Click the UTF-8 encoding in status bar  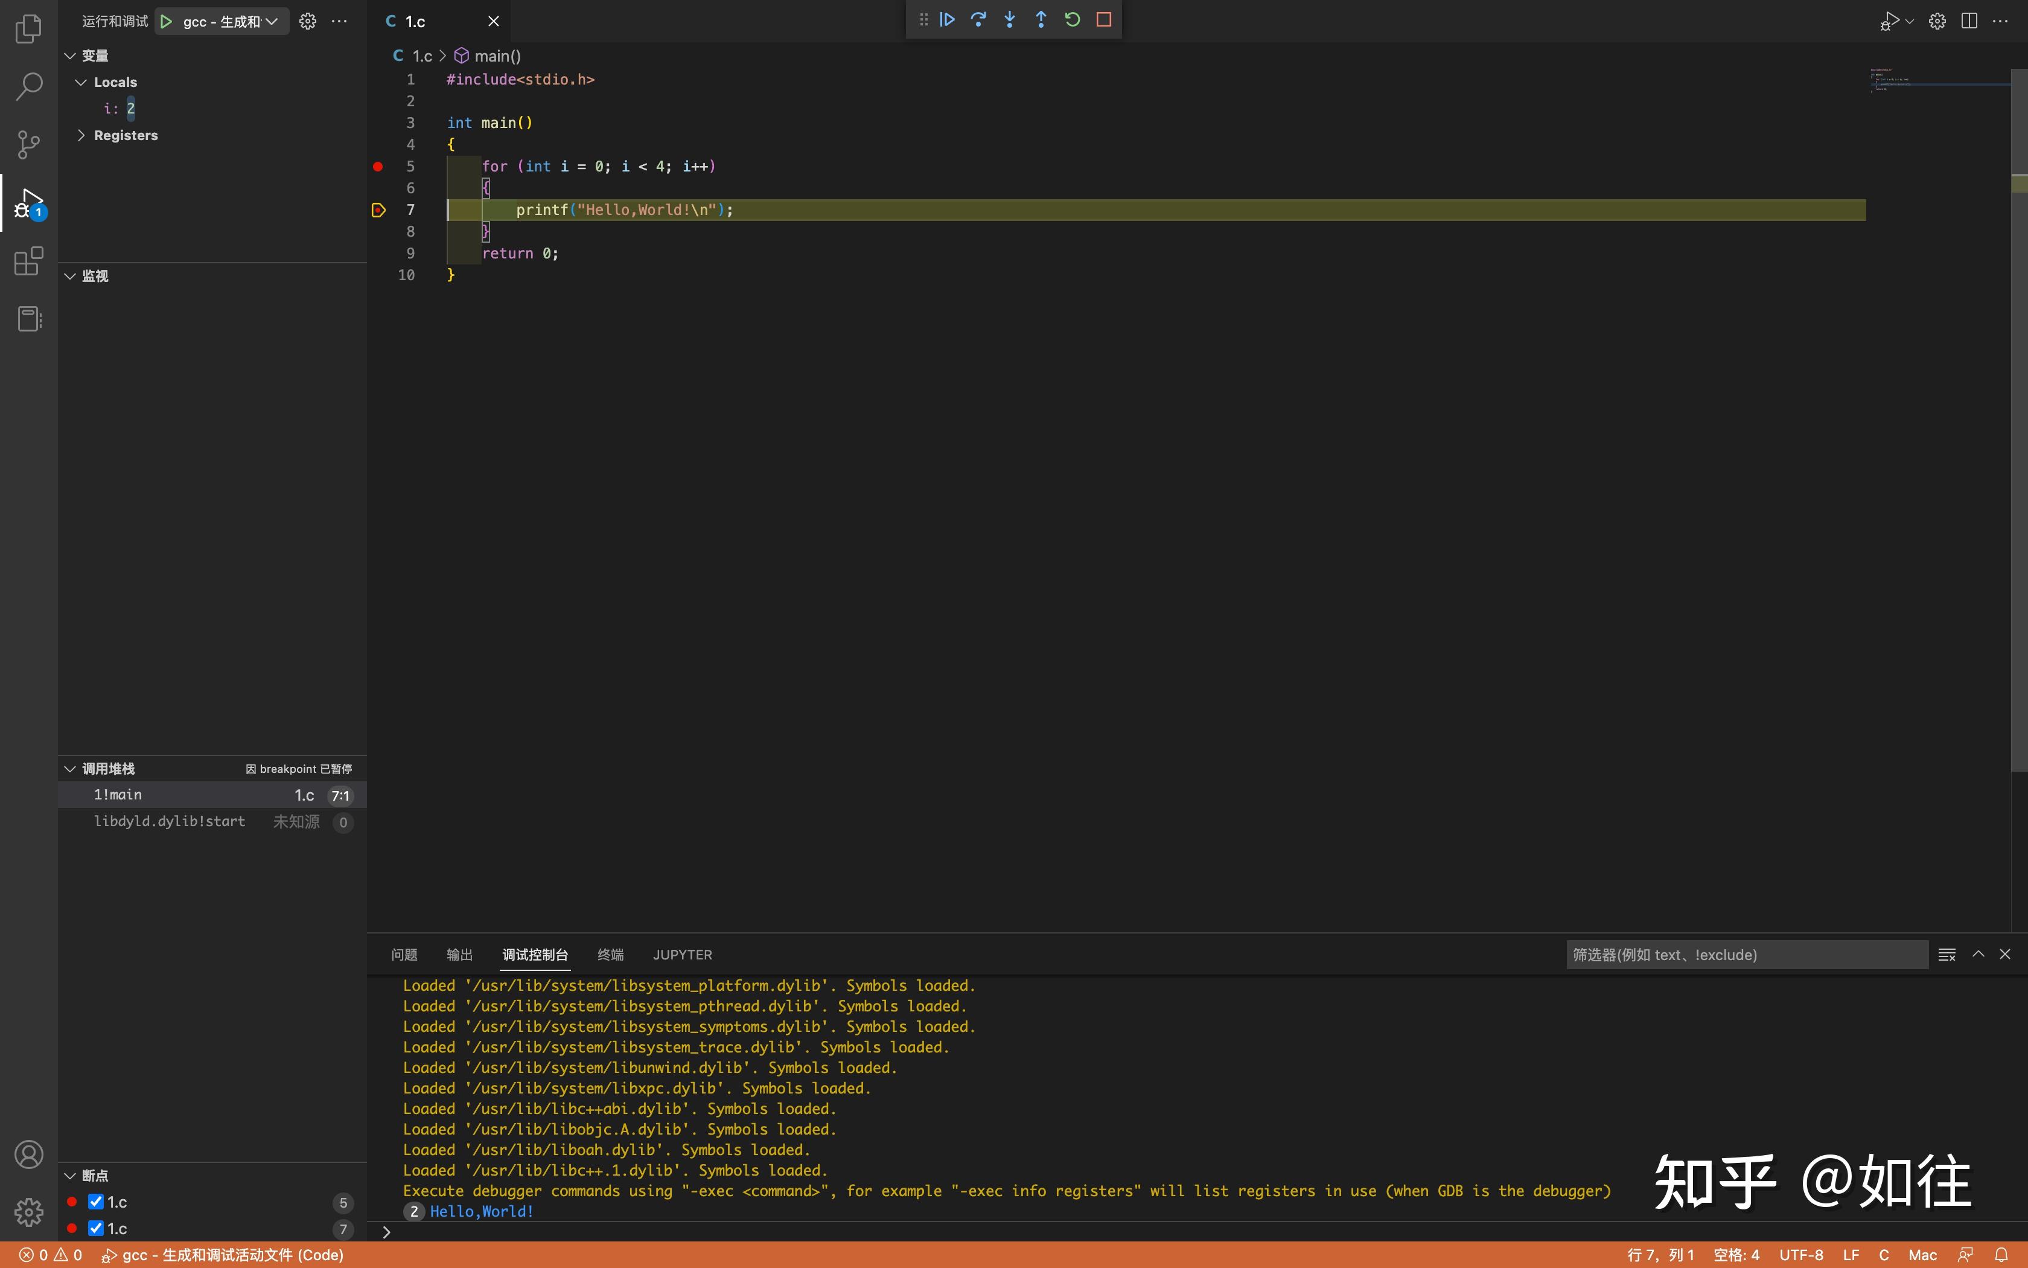click(1801, 1255)
